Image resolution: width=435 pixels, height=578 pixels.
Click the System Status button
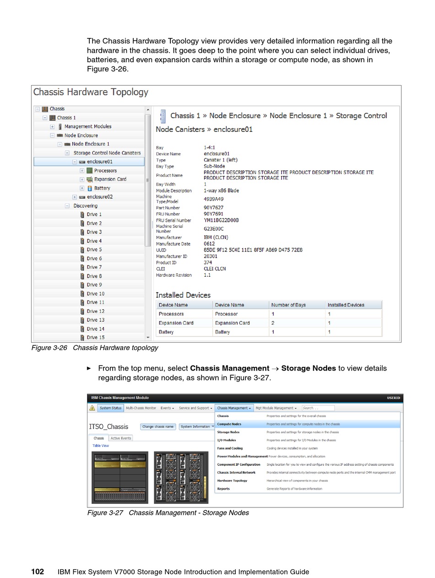[x=110, y=408]
